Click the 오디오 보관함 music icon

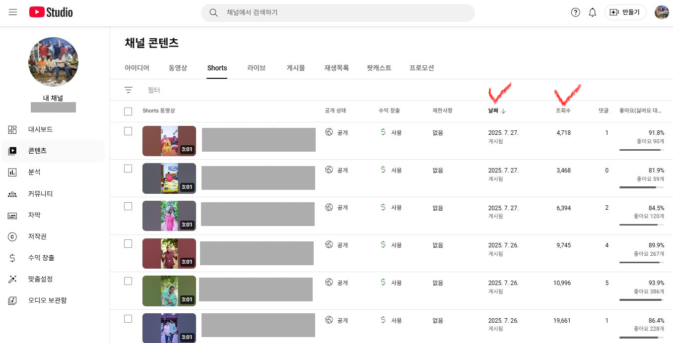tap(12, 300)
